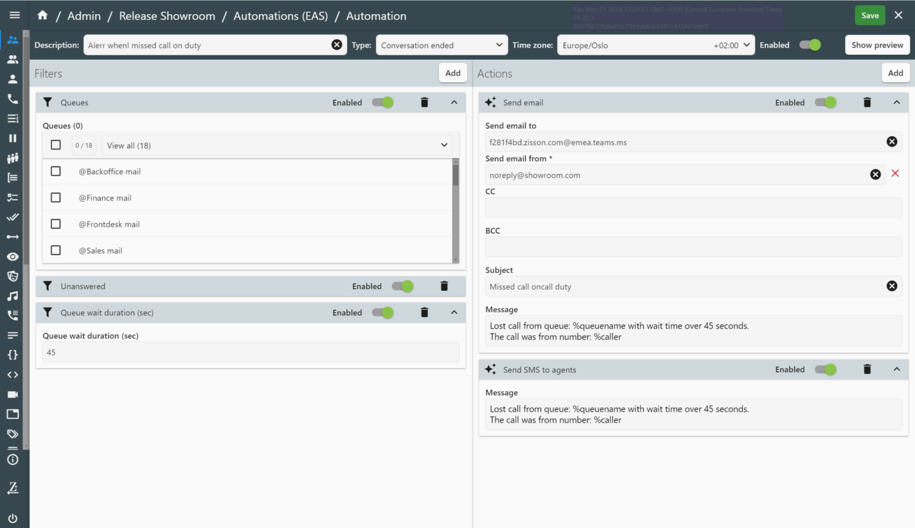This screenshot has width=915, height=528.
Task: Open the View all (18) dropdown
Action: tap(277, 145)
